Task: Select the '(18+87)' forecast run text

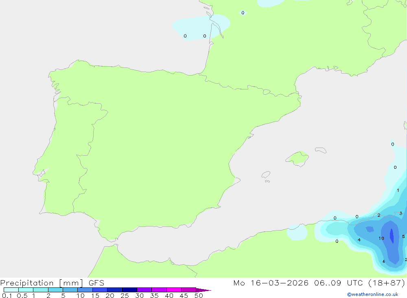Action: point(387,283)
